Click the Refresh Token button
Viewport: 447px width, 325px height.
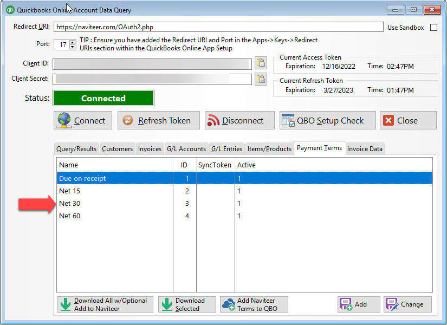pyautogui.click(x=159, y=120)
